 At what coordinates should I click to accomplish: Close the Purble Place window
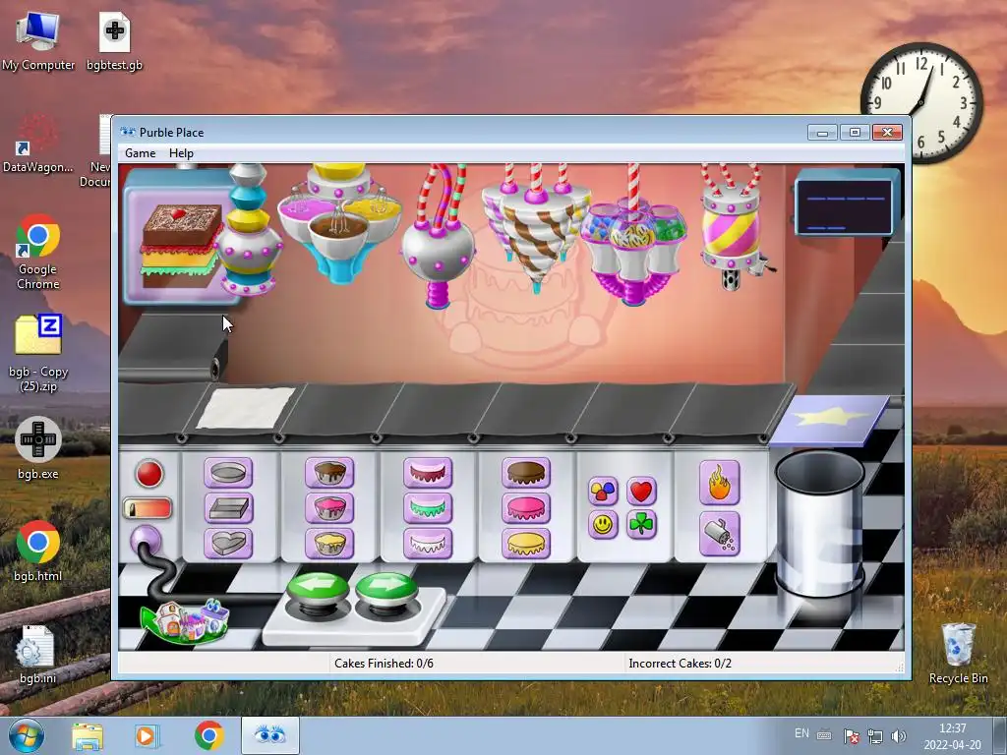(x=888, y=133)
